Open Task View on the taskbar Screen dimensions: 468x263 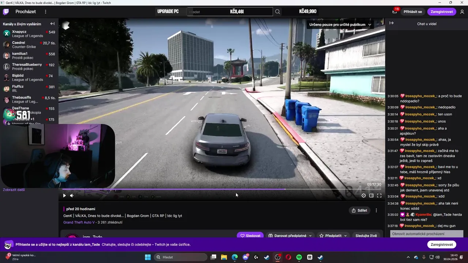(214, 257)
